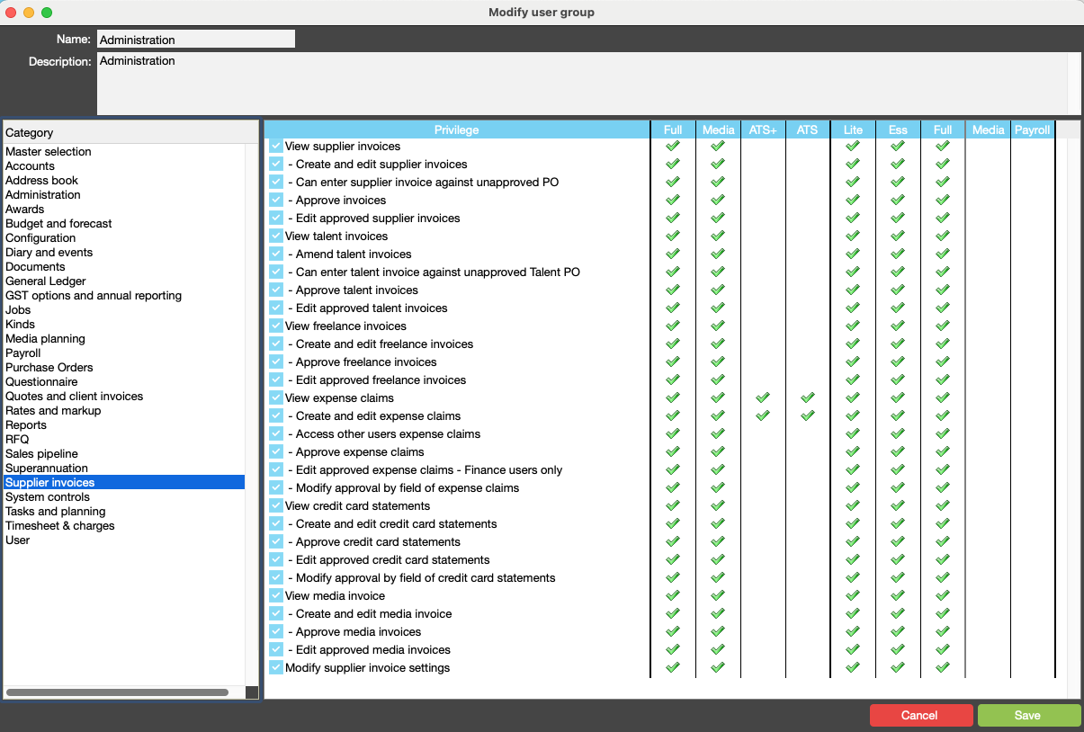Click the Media tick for Edit approved media invoices
This screenshot has height=732, width=1084.
(x=718, y=649)
